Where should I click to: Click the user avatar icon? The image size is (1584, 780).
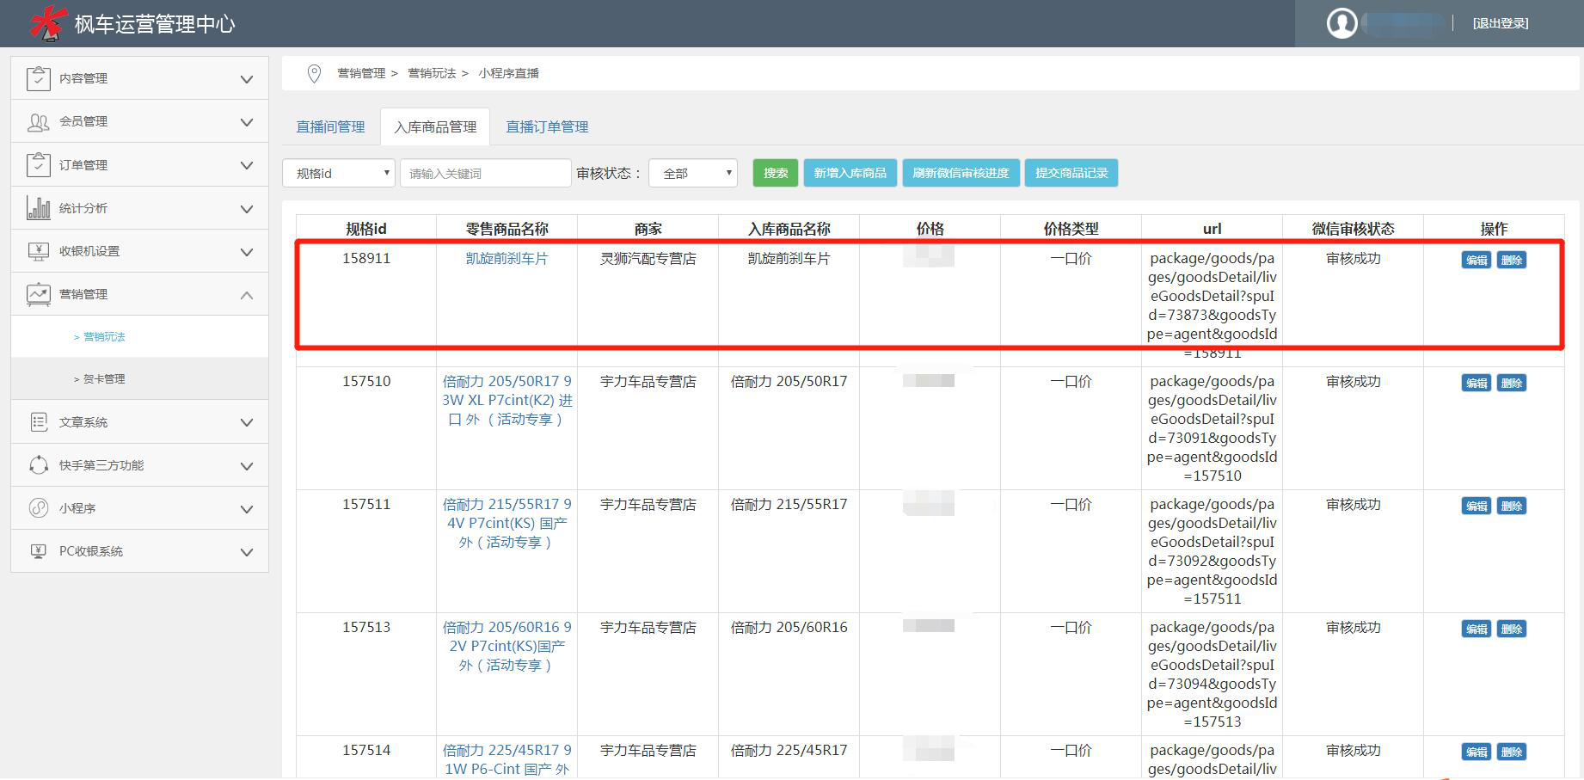click(1341, 23)
